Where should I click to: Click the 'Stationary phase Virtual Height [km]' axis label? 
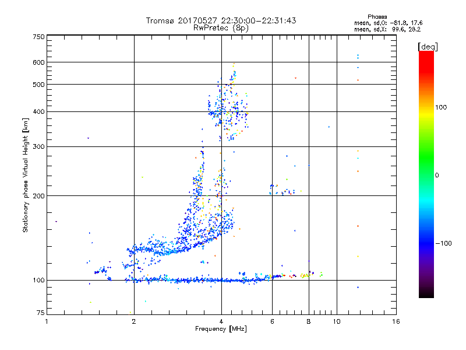25,175
